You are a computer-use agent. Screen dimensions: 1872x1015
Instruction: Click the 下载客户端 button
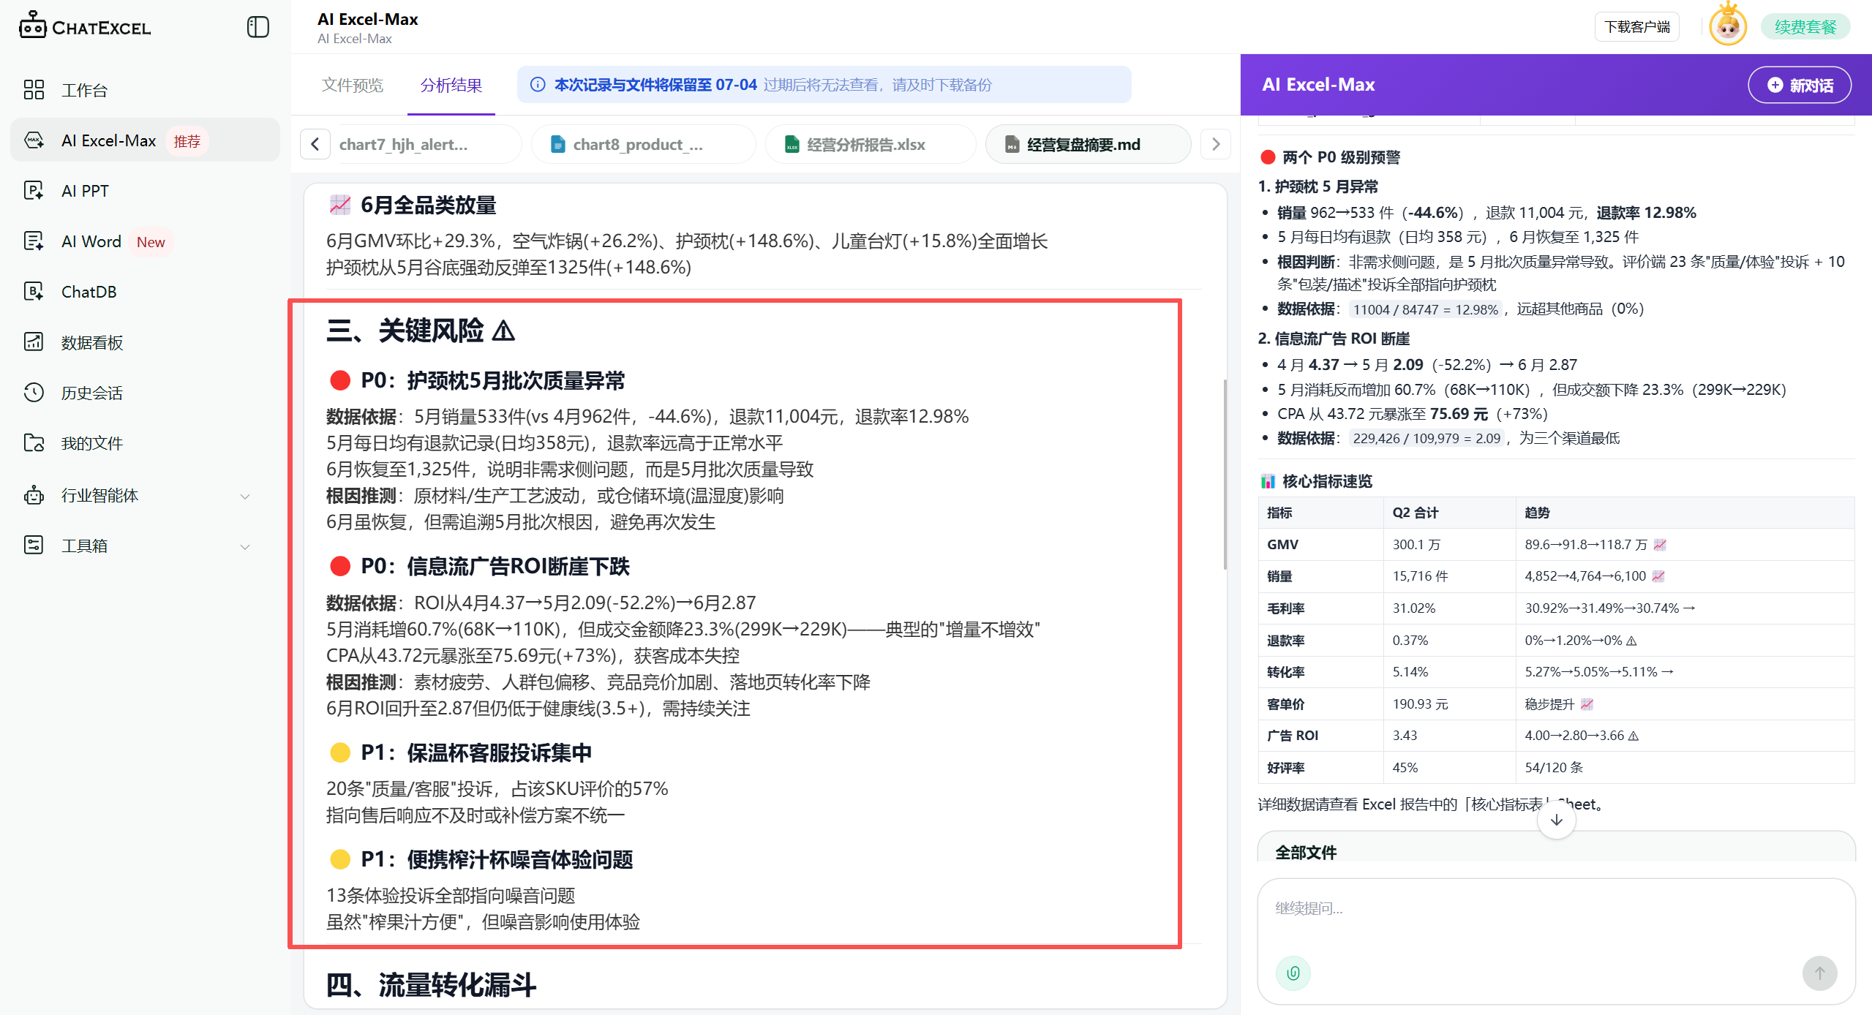point(1636,27)
